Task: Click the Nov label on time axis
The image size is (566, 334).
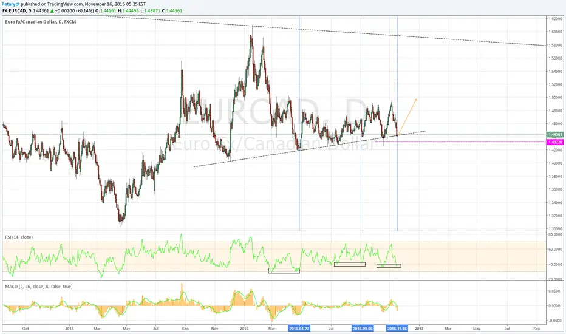Action: (x=214, y=329)
